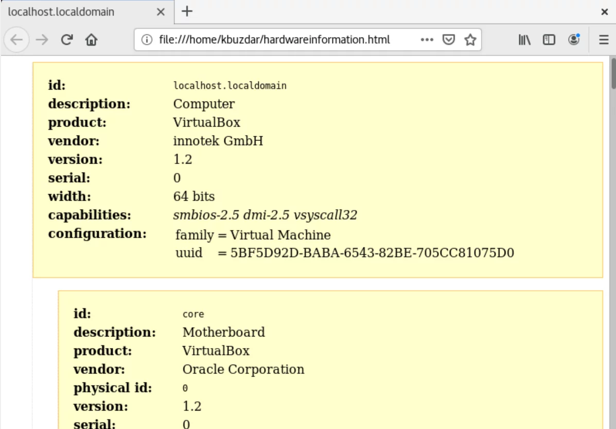Go to the Firefox home page

pos(91,40)
